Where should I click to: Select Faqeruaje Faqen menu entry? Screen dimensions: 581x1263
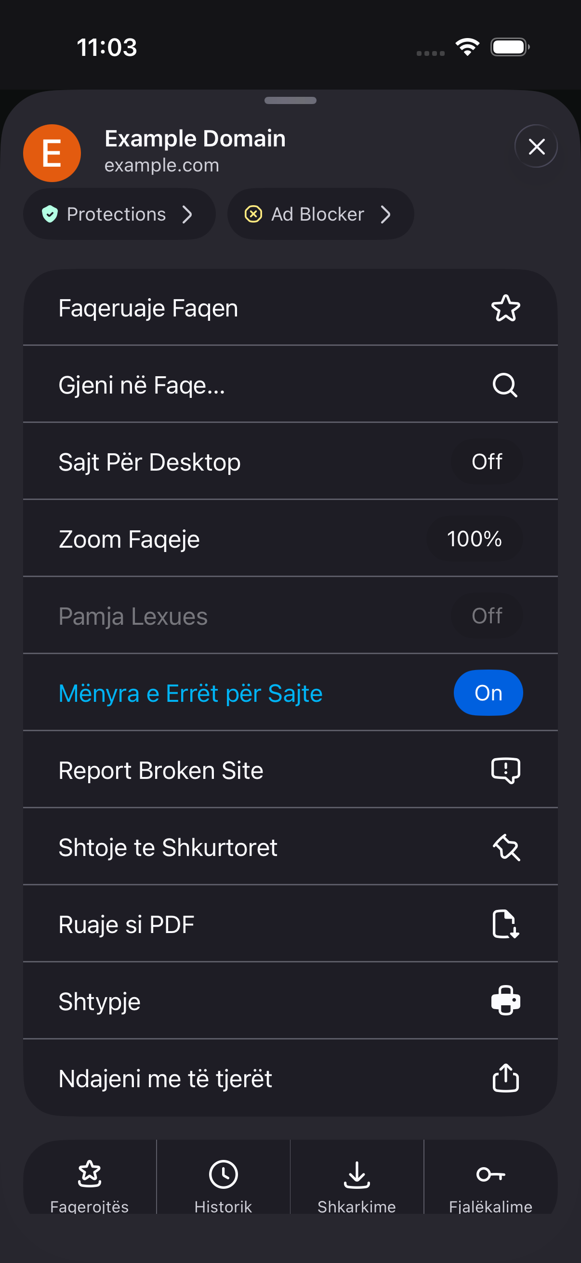click(290, 308)
